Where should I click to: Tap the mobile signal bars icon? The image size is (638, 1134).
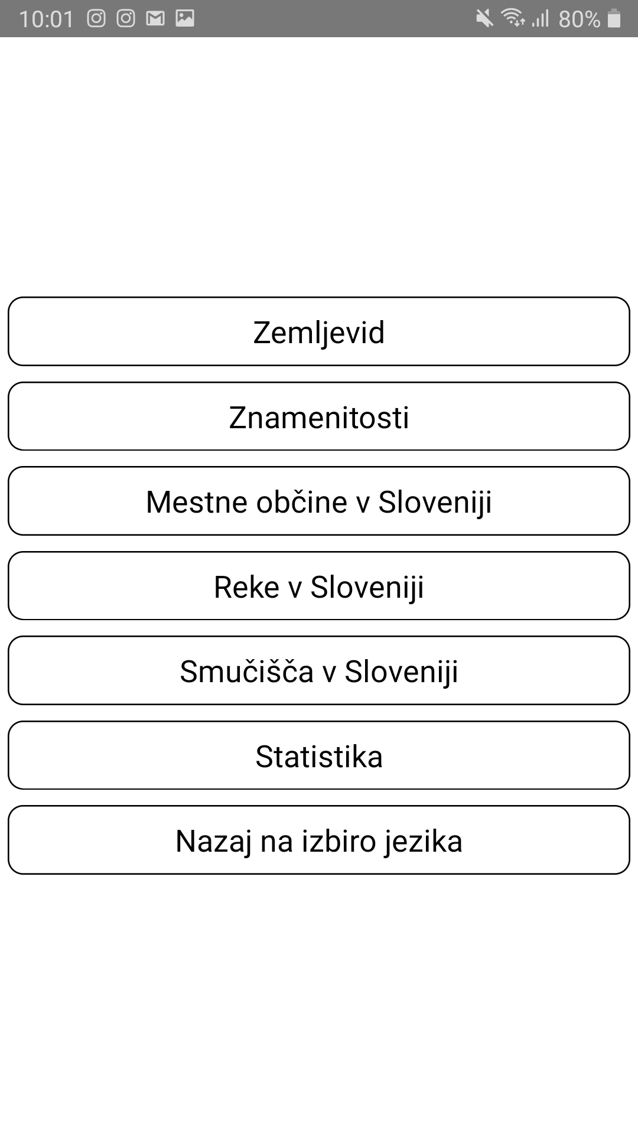pyautogui.click(x=541, y=19)
